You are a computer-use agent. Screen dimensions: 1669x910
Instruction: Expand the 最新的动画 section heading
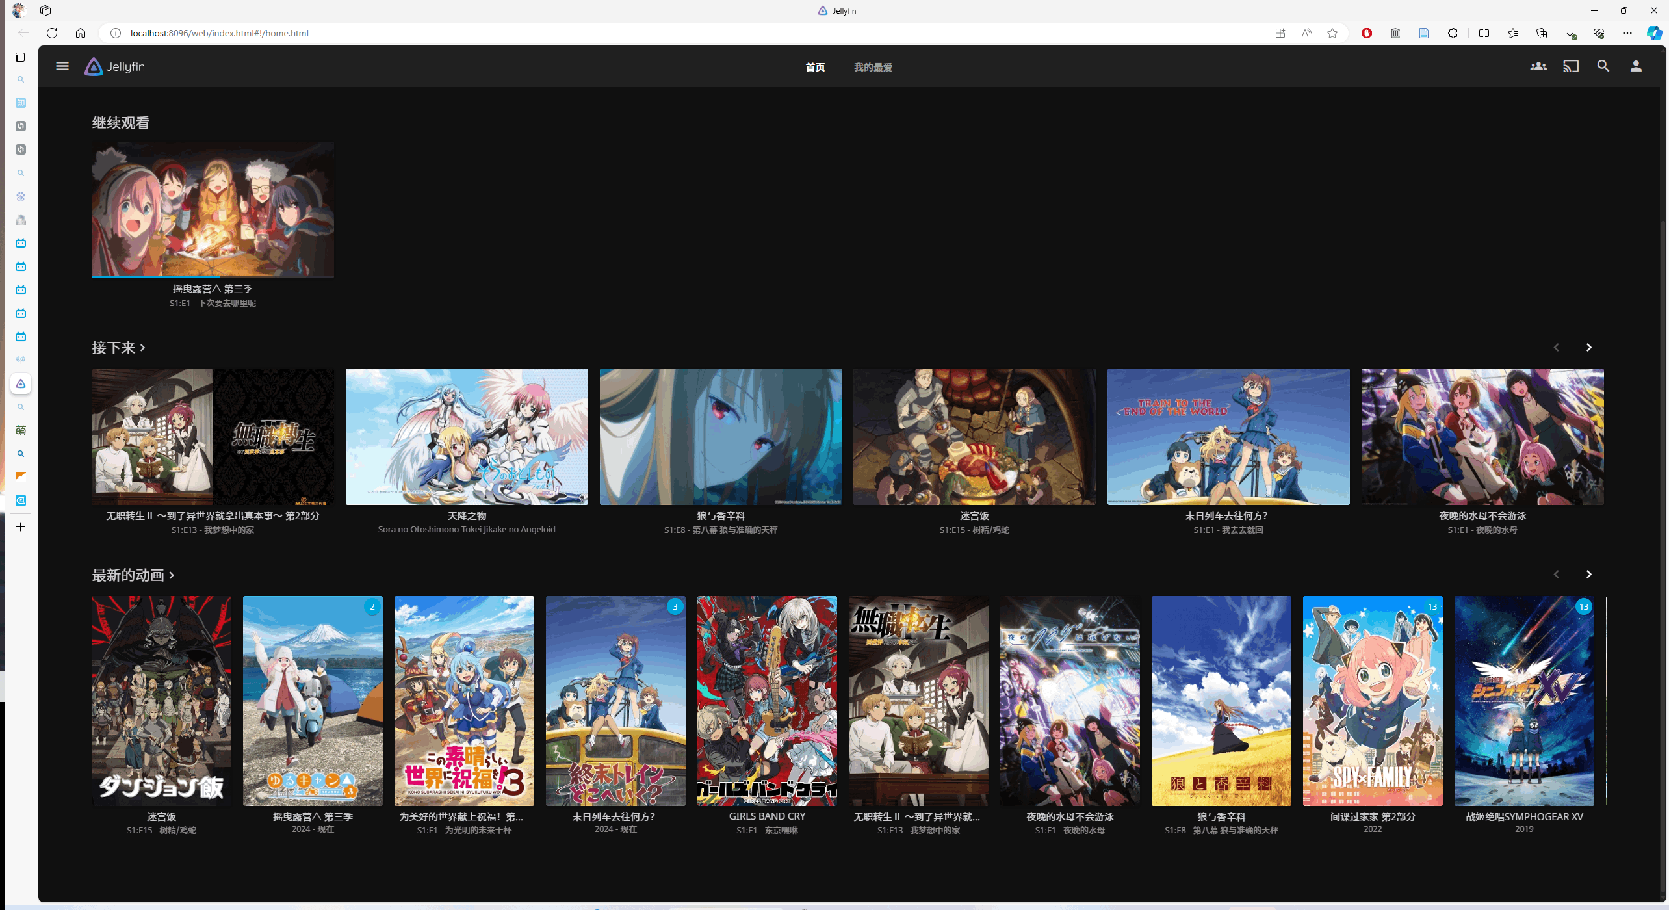[x=133, y=575]
